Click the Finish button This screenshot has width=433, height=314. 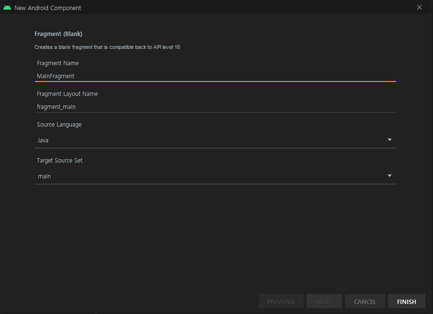click(x=407, y=301)
